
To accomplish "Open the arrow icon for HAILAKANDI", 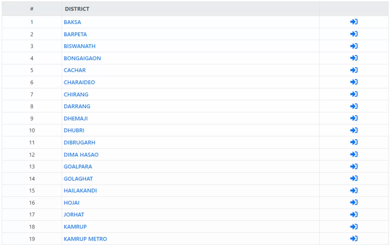I will tap(354, 191).
